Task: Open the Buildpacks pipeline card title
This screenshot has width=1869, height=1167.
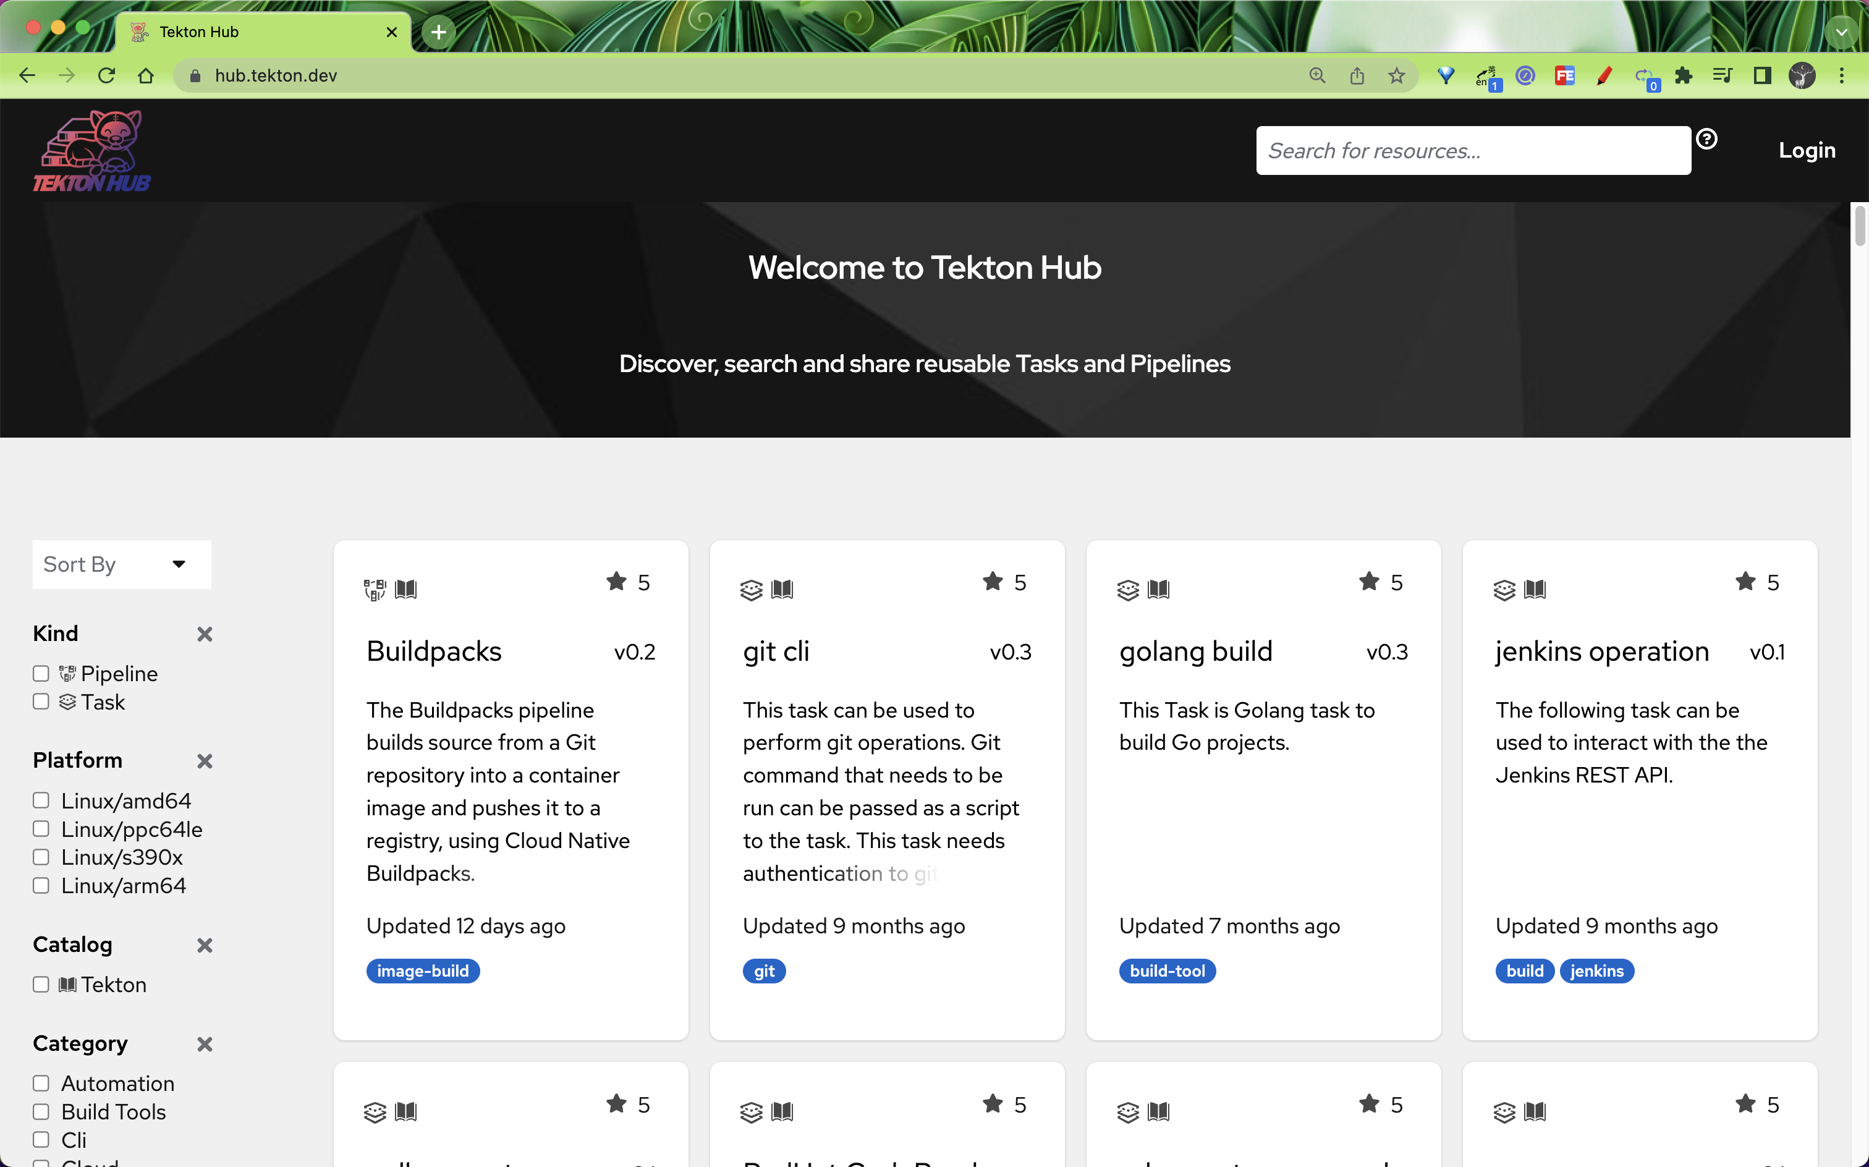Action: click(x=434, y=651)
